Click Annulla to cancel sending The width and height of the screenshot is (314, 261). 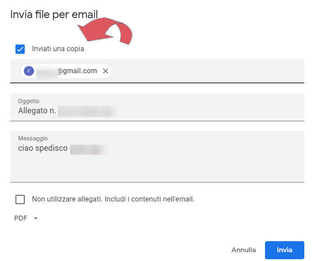pyautogui.click(x=243, y=250)
